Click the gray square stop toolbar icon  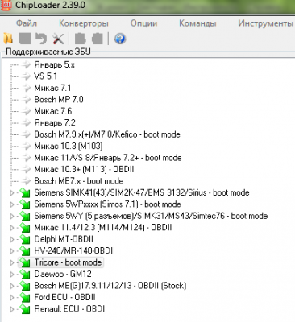[x=25, y=39]
